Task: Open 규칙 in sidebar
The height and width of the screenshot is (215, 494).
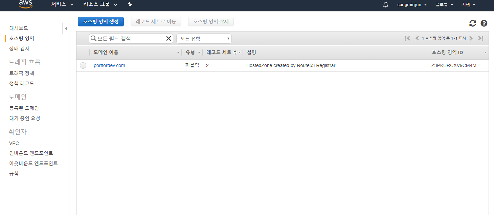Action: pyautogui.click(x=14, y=173)
